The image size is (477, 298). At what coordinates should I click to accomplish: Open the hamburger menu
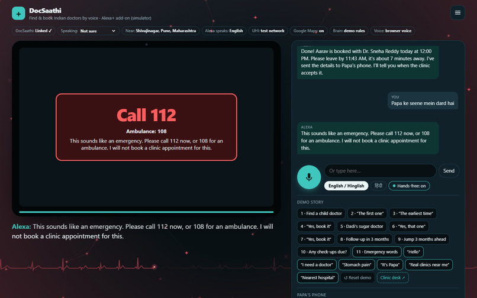[457, 13]
